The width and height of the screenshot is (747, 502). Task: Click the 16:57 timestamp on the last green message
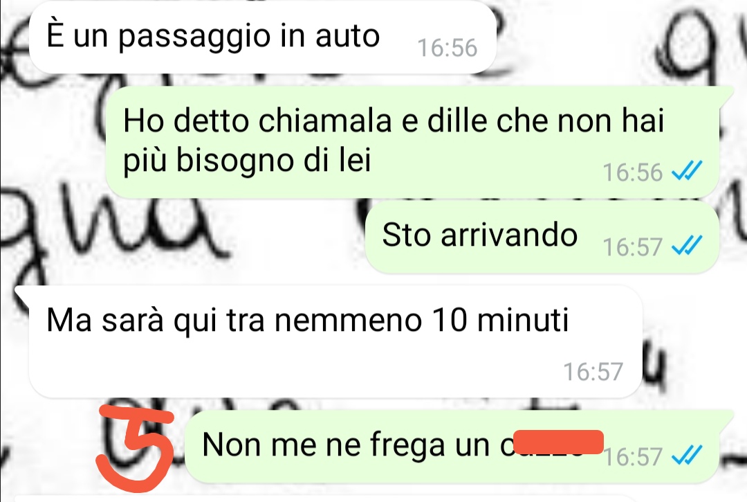coord(632,456)
